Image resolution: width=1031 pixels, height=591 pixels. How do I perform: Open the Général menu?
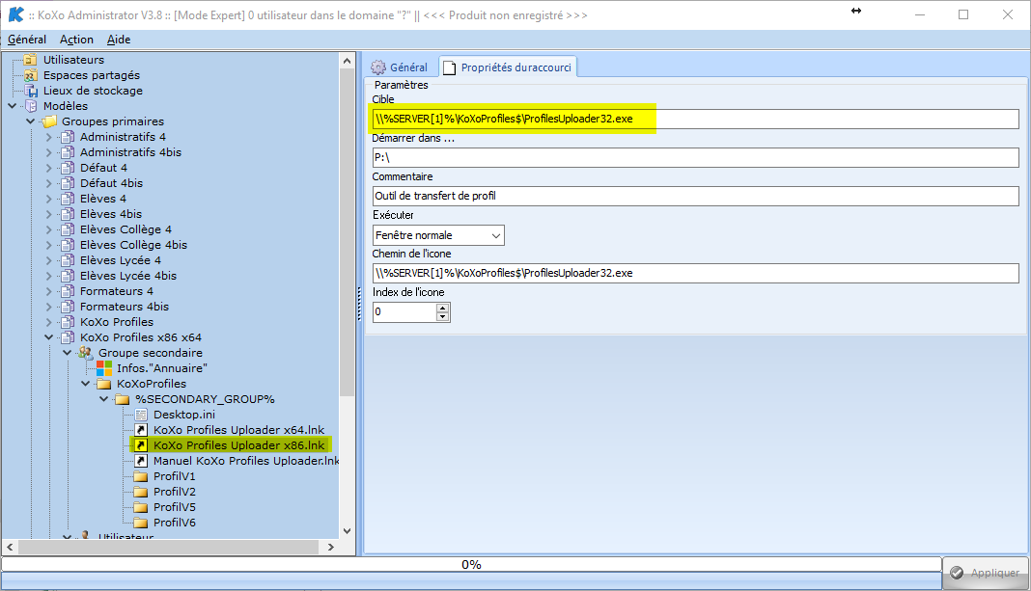coord(27,40)
